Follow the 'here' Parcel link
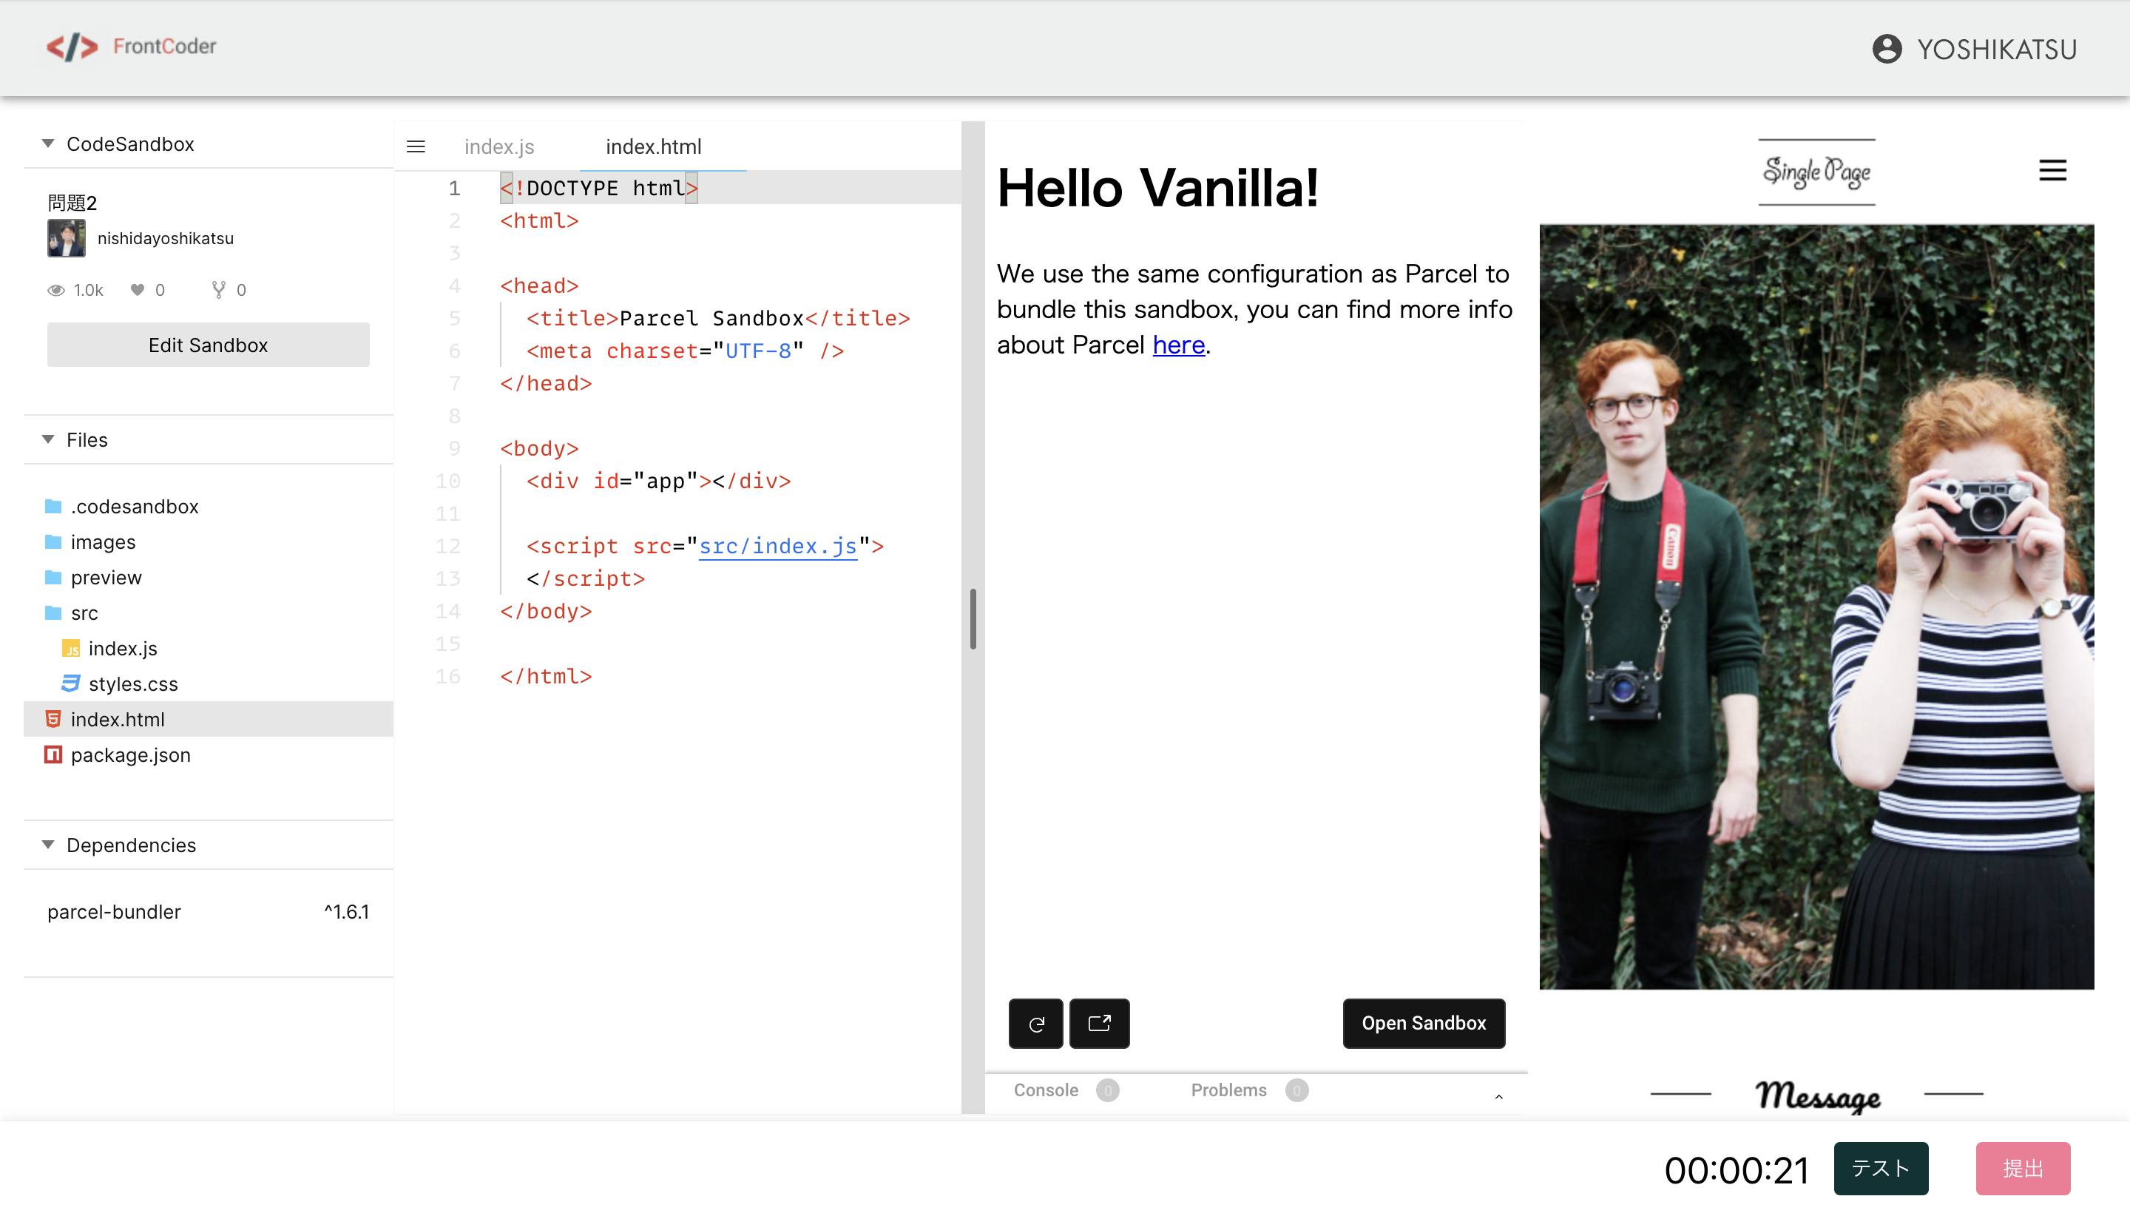This screenshot has width=2130, height=1216. pos(1178,345)
